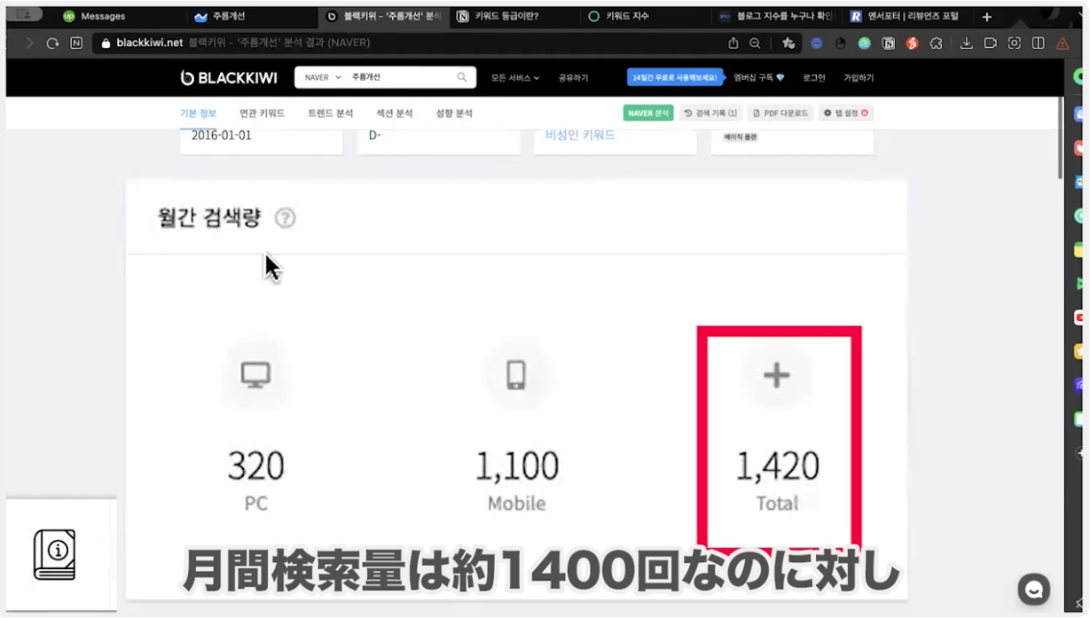1090x618 pixels.
Task: Open the 성향 분석 tab
Action: pos(454,113)
